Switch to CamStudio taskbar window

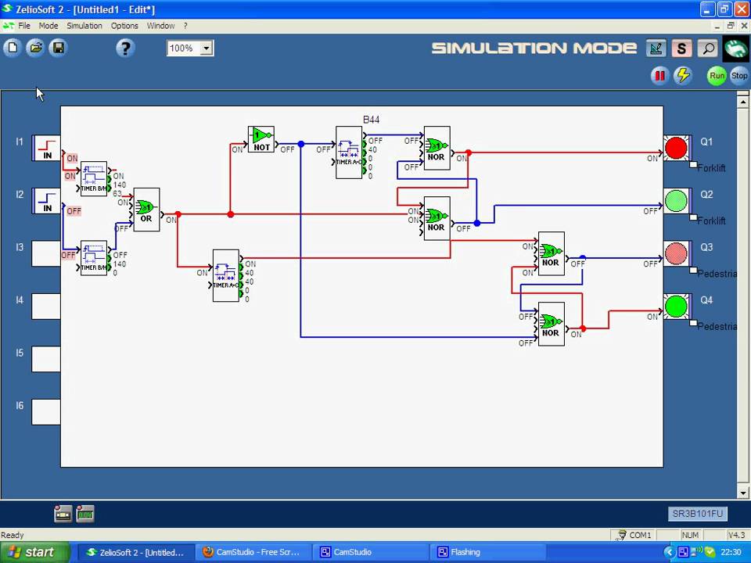(370, 553)
